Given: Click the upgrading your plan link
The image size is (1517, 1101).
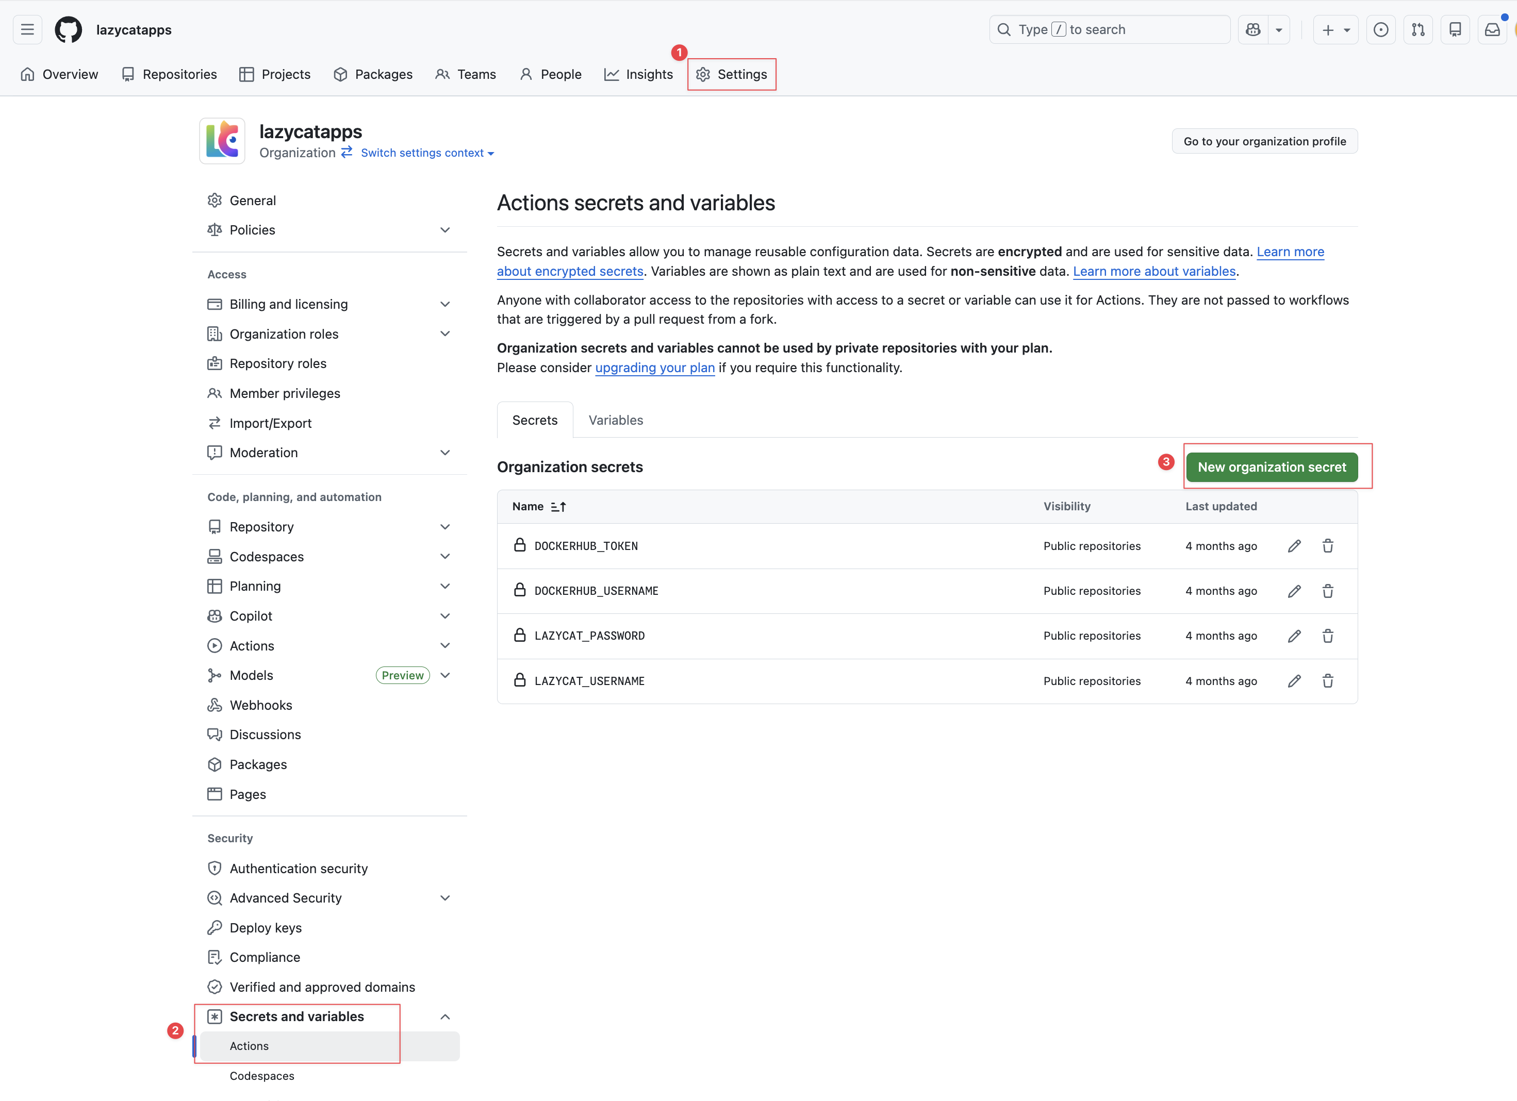Looking at the screenshot, I should tap(655, 368).
